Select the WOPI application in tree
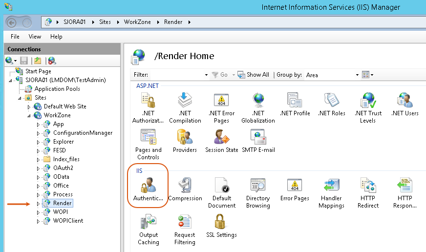Viewport: 426px width, 252px height. point(60,212)
